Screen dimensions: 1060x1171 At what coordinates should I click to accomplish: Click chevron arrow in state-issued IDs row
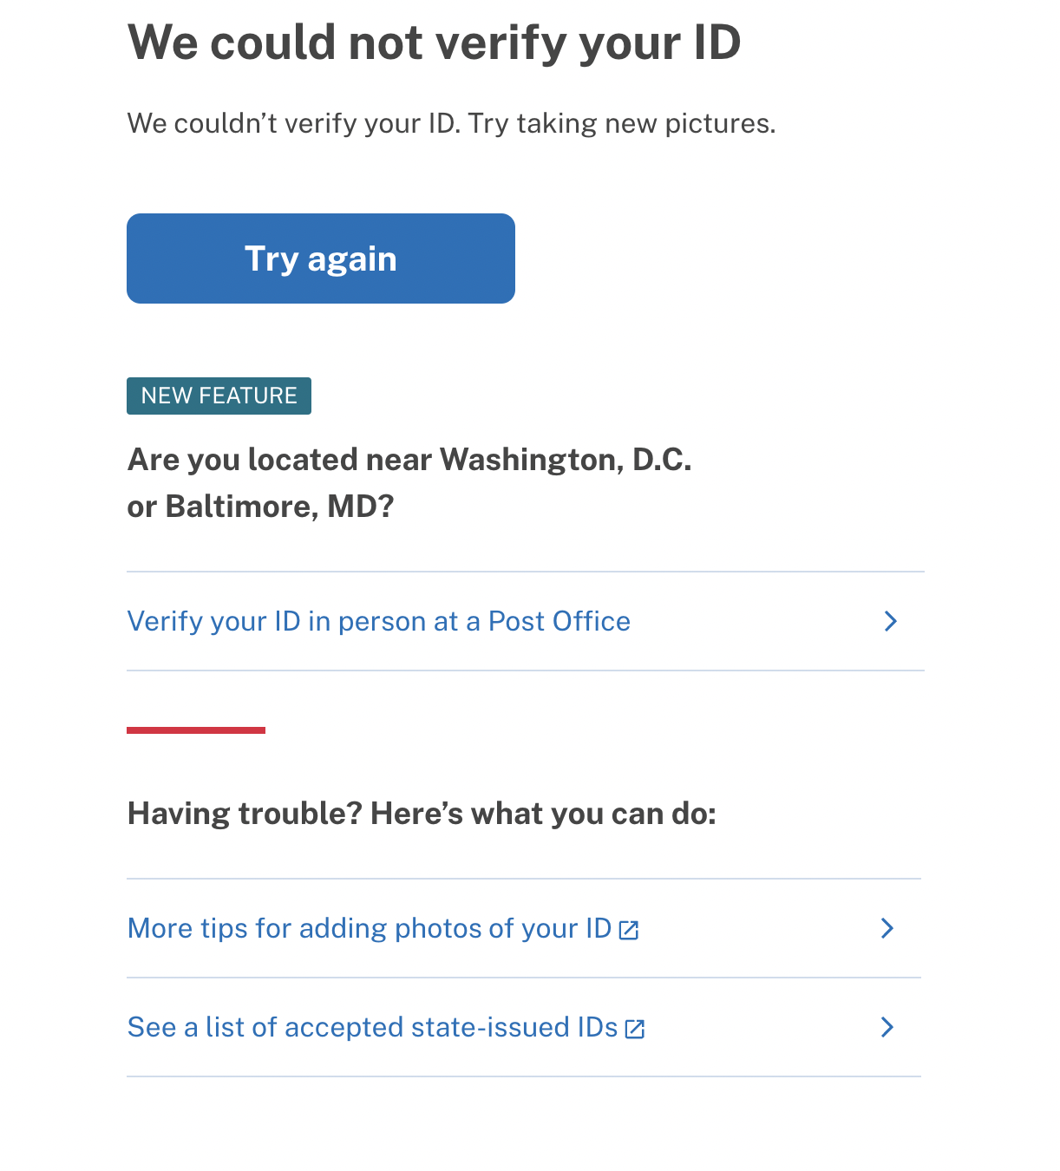(x=887, y=1027)
